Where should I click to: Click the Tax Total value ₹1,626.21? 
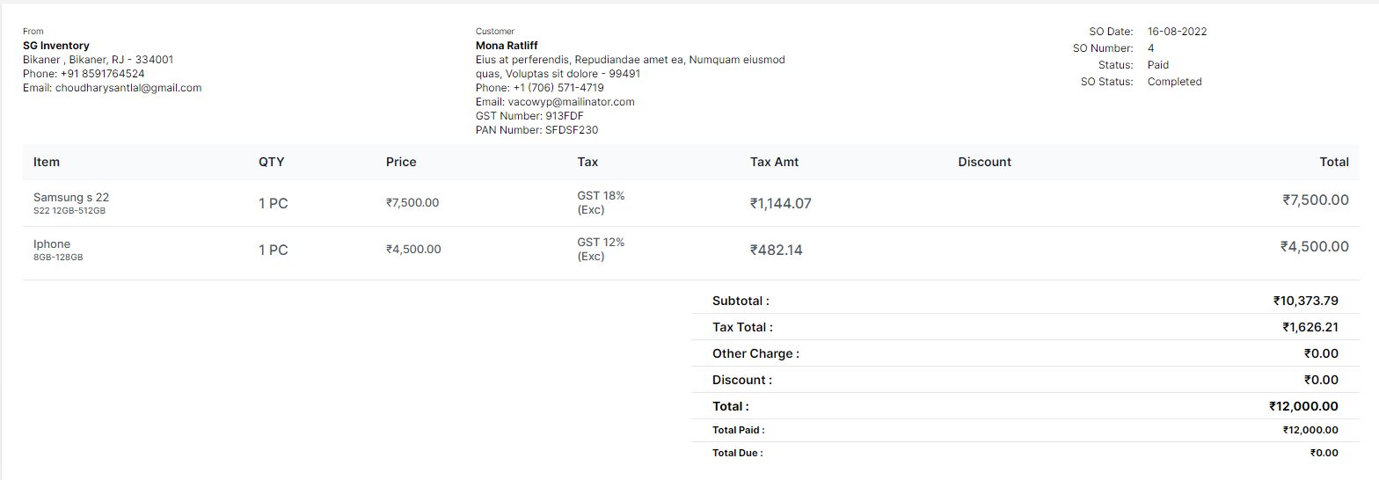click(1310, 327)
